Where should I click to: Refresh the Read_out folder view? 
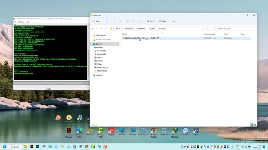point(208,29)
